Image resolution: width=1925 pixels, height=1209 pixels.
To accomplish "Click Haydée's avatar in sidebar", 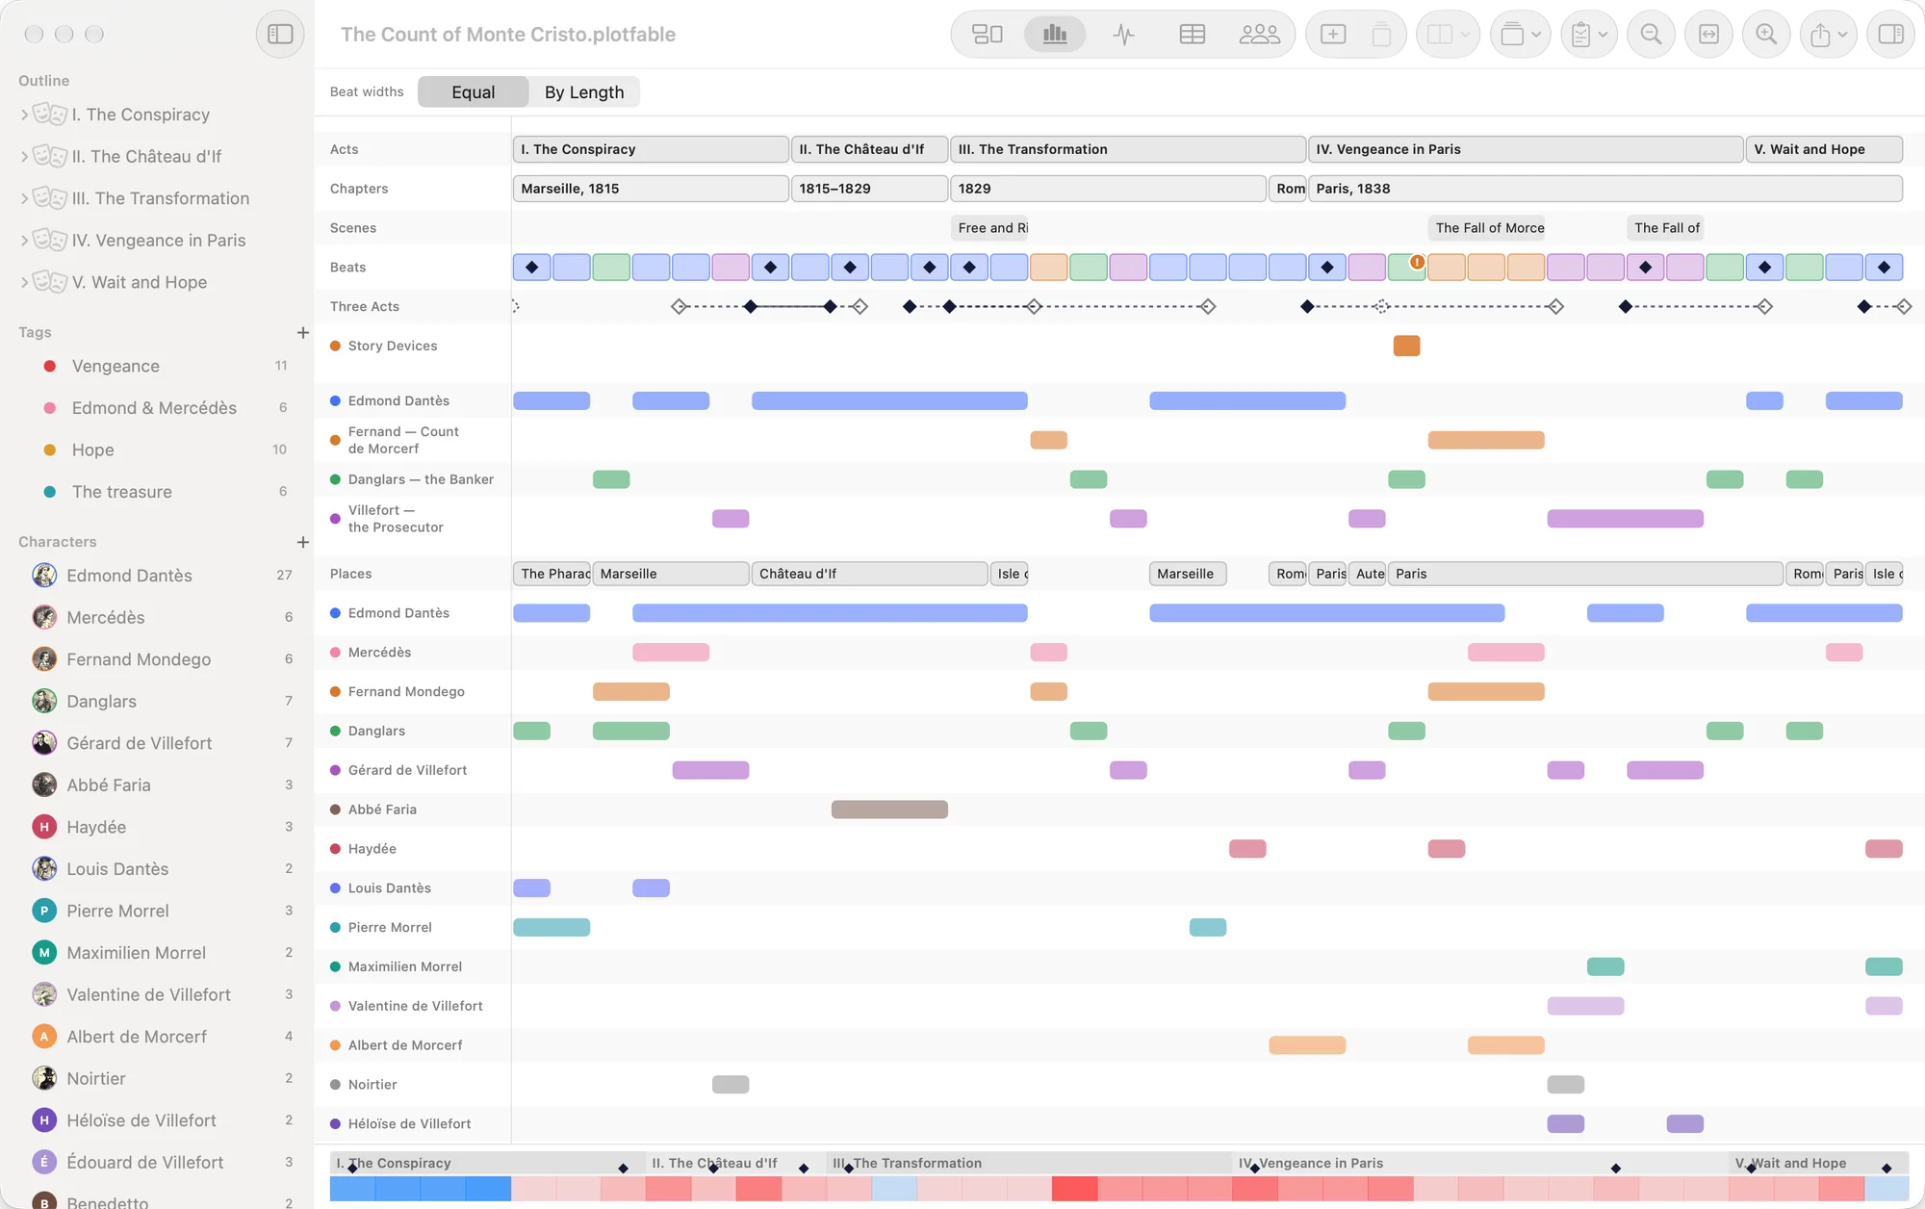I will [43, 827].
